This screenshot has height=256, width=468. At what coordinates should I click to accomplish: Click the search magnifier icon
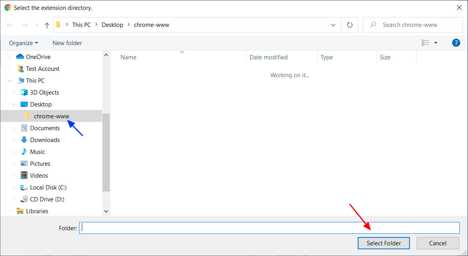(x=372, y=25)
